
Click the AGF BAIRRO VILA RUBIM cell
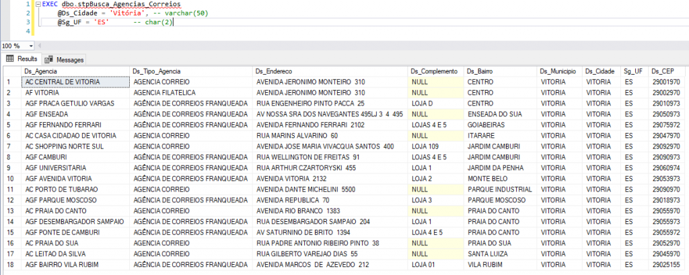click(75, 264)
